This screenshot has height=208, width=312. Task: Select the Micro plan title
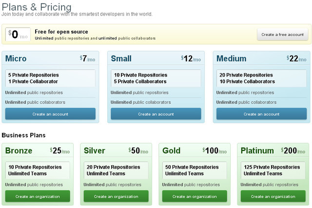tap(16, 59)
